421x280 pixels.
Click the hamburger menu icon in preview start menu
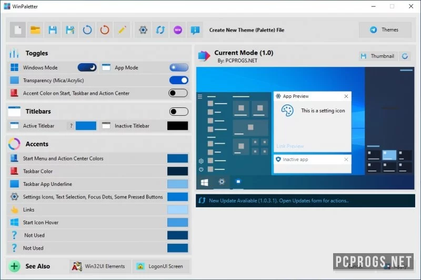[200, 97]
